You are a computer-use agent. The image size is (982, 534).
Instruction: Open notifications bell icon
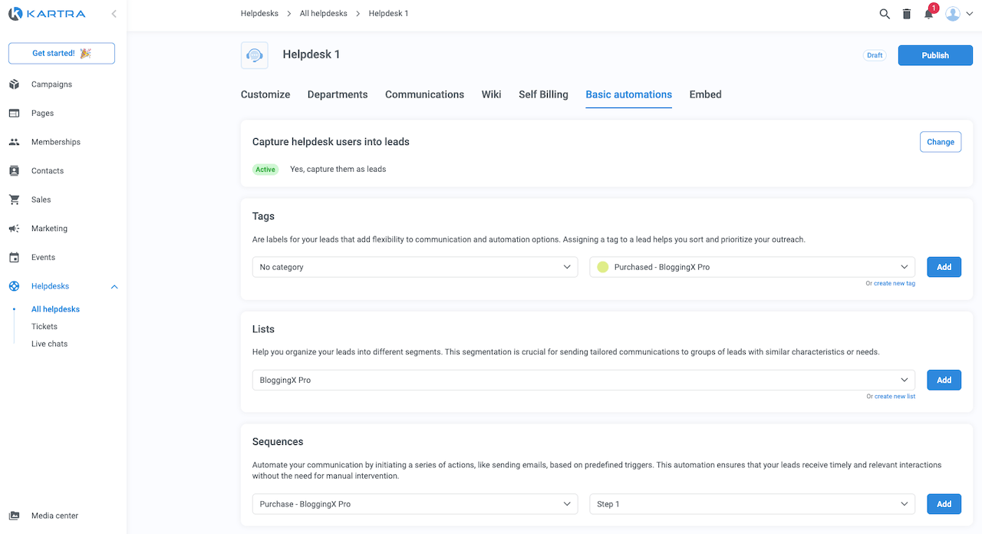(x=929, y=14)
